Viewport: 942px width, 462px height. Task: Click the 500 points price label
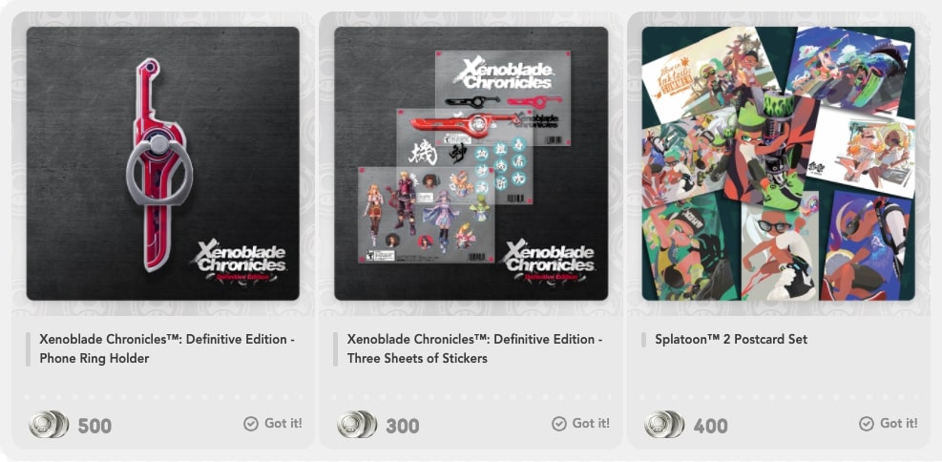[94, 426]
